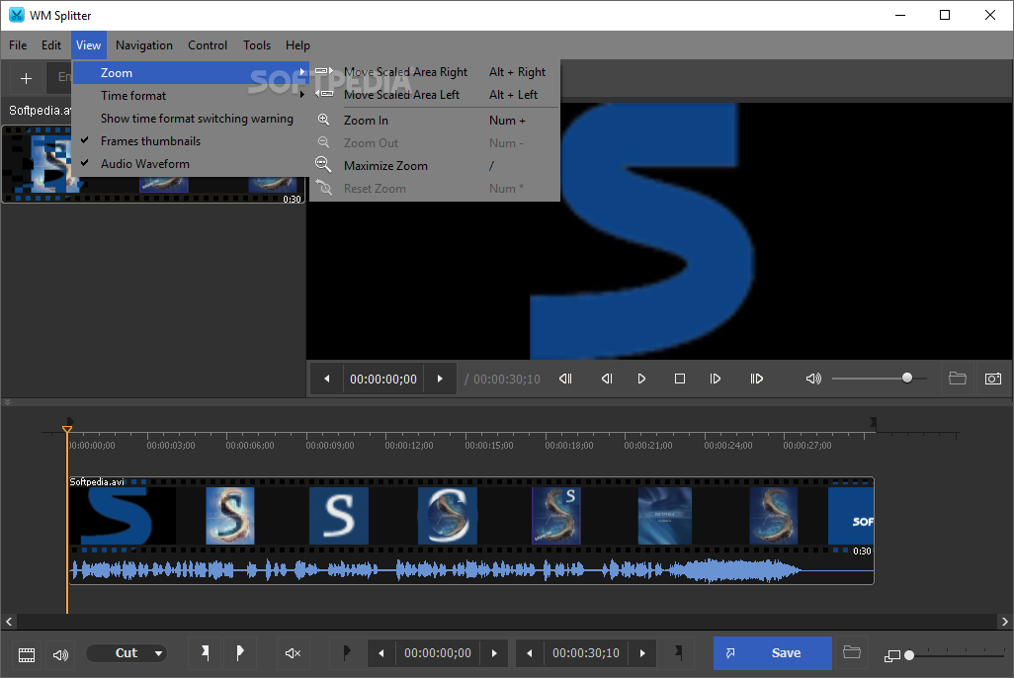Open the Navigation menu

(144, 45)
